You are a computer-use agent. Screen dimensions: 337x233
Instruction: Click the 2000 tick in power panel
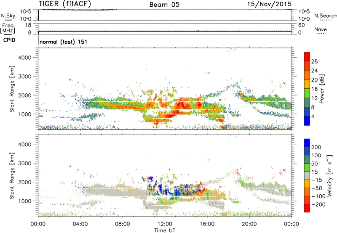tap(25, 95)
